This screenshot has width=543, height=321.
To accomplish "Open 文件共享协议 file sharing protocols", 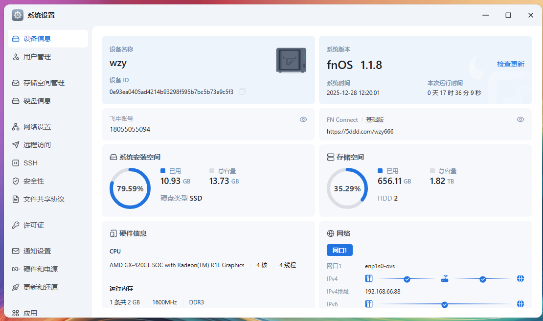I will click(x=41, y=199).
